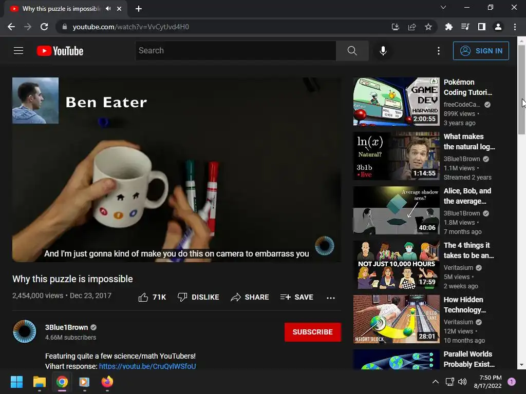The image size is (526, 394).
Task: Click 'The 4 things it takes' title
Action: click(468, 250)
